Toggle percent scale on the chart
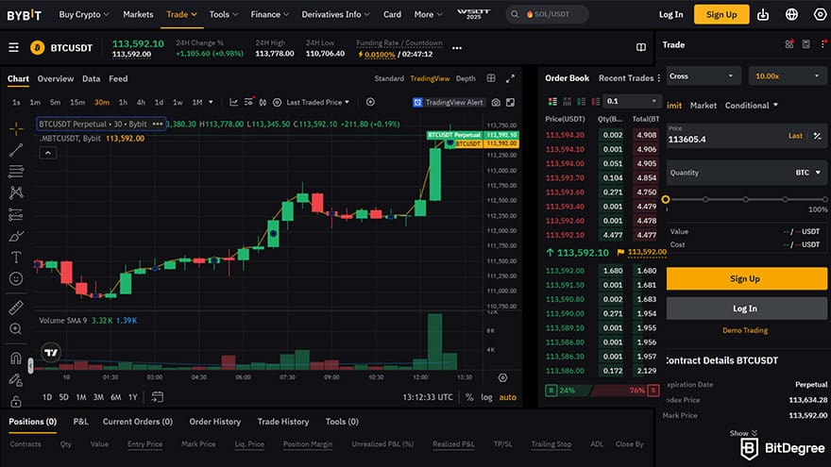Screen dimensions: 831x467 (x=469, y=397)
